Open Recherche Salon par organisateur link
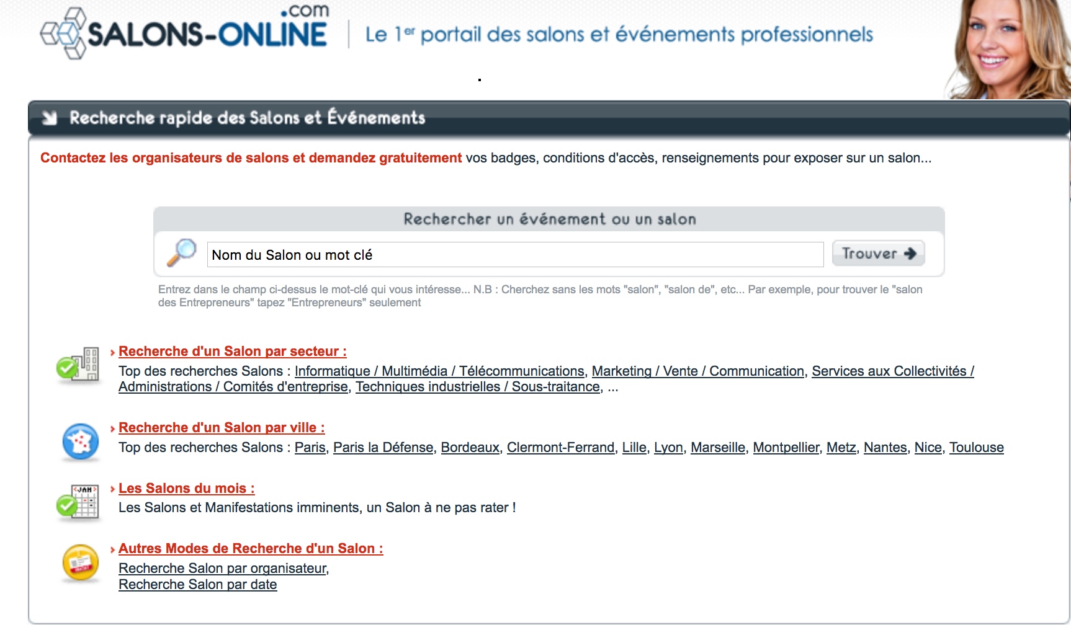This screenshot has height=625, width=1071. 223,569
